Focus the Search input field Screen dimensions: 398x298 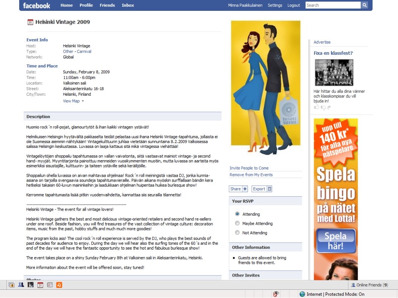pyautogui.click(x=333, y=5)
